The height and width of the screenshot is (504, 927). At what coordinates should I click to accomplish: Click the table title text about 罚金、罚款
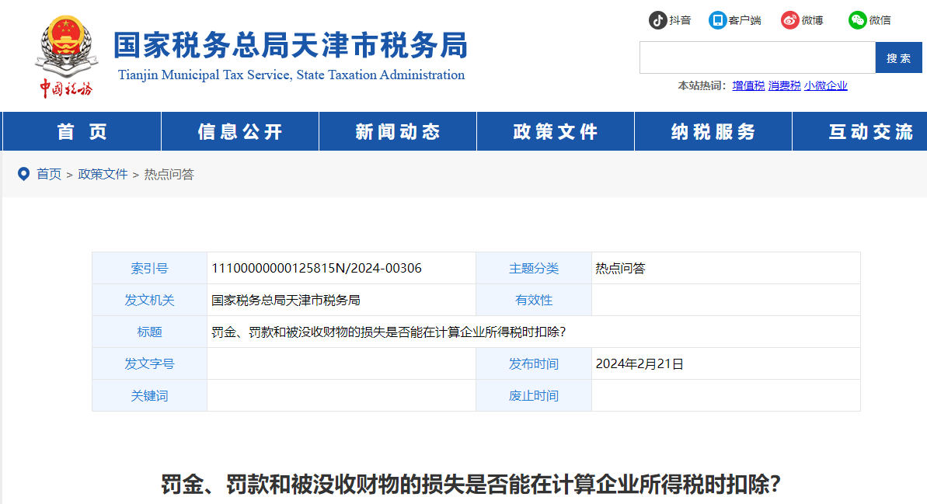point(389,332)
